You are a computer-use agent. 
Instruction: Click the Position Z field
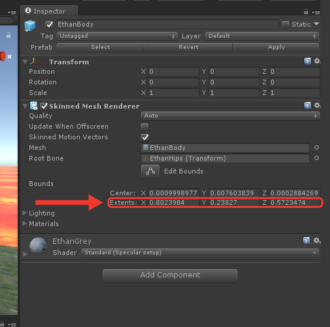pos(295,71)
